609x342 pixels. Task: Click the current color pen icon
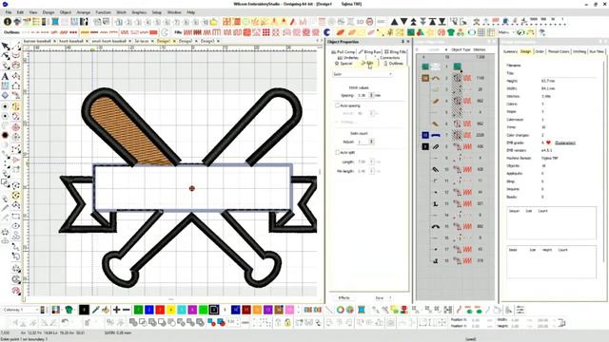point(95,310)
